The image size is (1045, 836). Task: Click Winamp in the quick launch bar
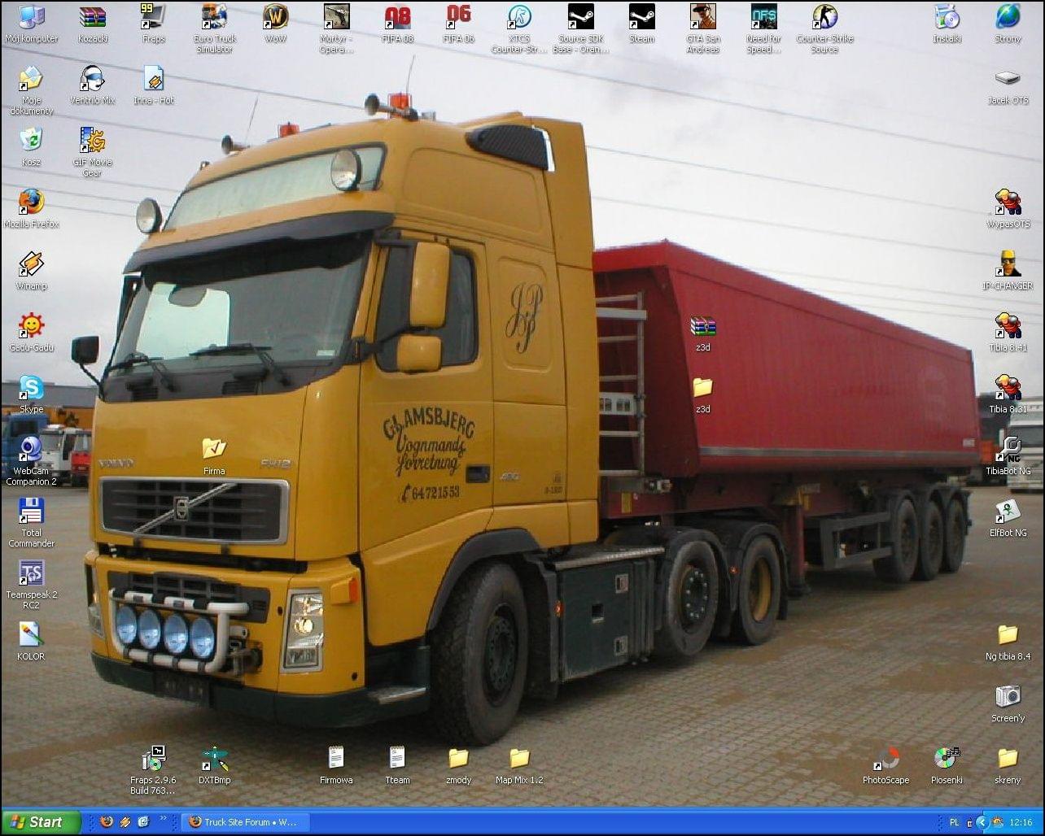(x=125, y=822)
